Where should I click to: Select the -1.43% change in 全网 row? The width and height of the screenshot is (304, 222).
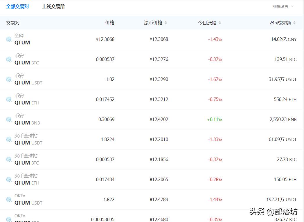(x=215, y=39)
